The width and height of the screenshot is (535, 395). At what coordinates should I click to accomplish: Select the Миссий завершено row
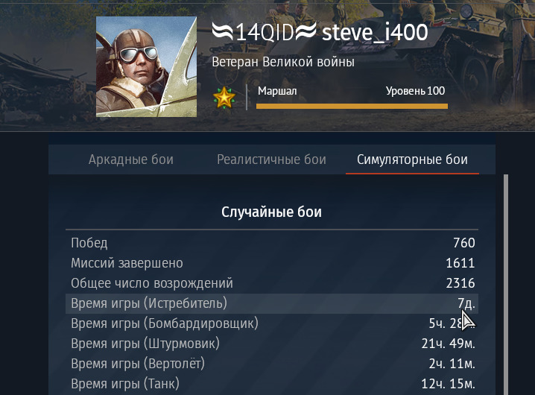coord(272,263)
